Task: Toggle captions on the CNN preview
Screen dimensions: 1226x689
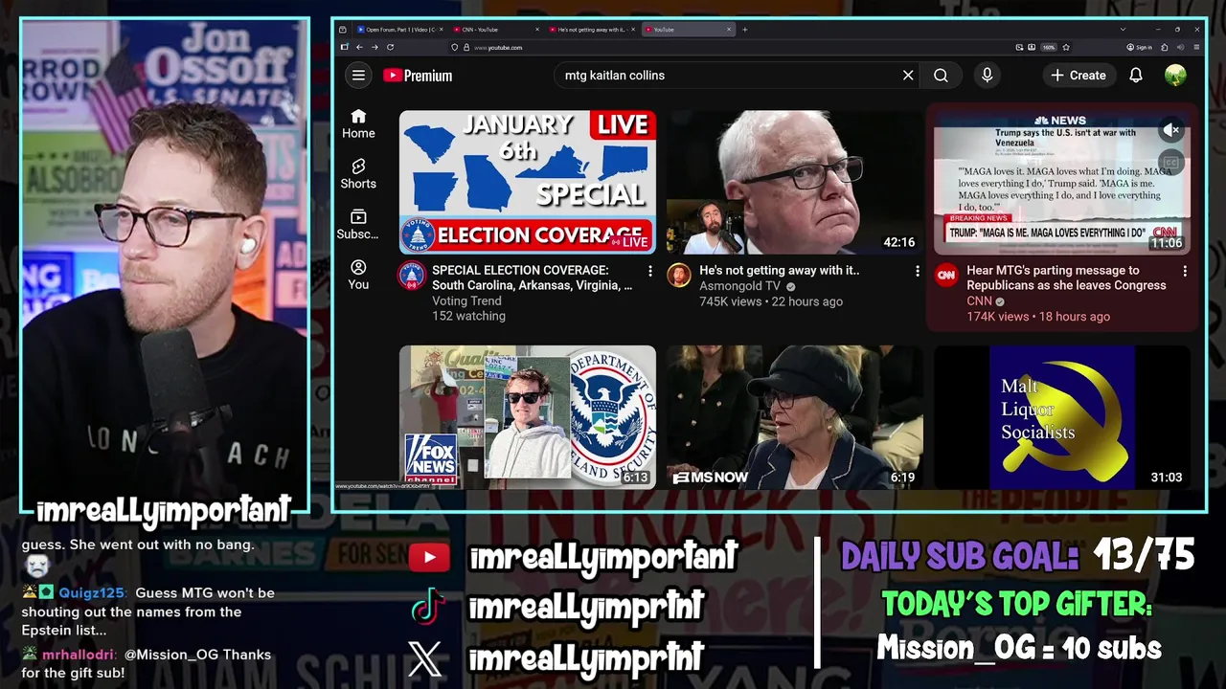Action: 1170,162
